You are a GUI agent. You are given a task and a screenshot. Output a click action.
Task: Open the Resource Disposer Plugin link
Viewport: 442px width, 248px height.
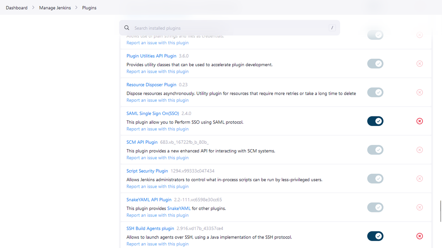[151, 85]
